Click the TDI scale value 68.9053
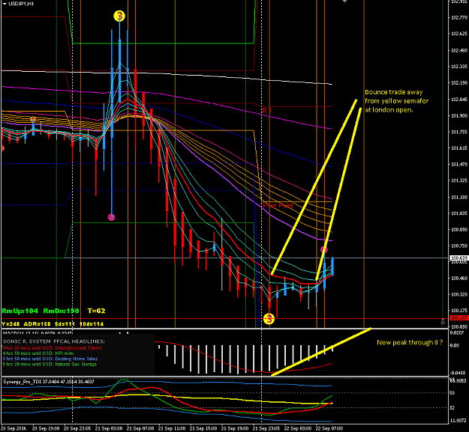469x432 pixels. [458, 380]
